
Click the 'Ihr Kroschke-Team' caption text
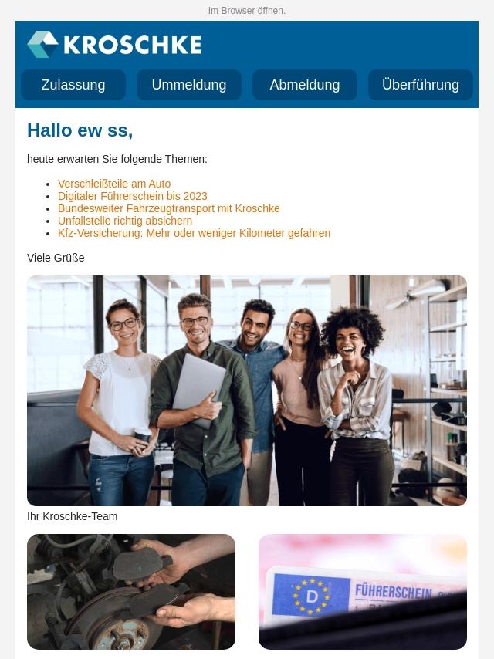coord(73,516)
